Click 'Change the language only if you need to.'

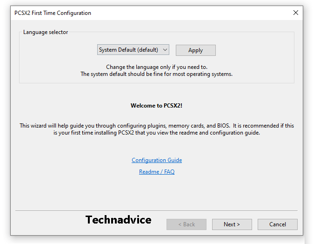click(x=157, y=67)
